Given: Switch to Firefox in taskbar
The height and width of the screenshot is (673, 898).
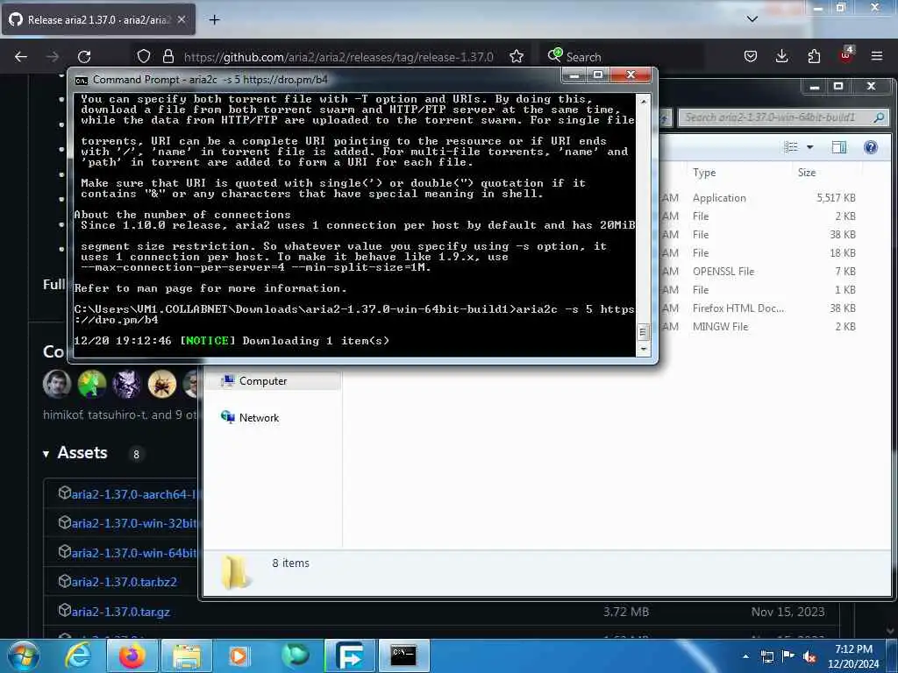Looking at the screenshot, I should pyautogui.click(x=132, y=655).
